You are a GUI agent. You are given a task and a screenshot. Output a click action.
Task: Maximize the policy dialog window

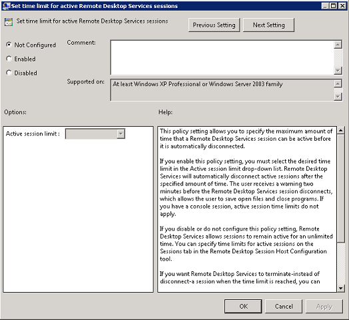(x=334, y=6)
